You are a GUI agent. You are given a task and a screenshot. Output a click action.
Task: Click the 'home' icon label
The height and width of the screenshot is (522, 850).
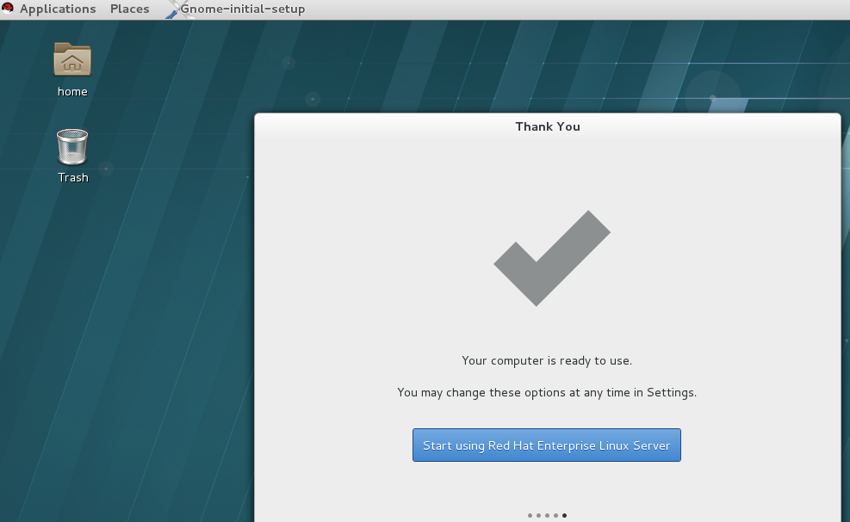[x=72, y=91]
